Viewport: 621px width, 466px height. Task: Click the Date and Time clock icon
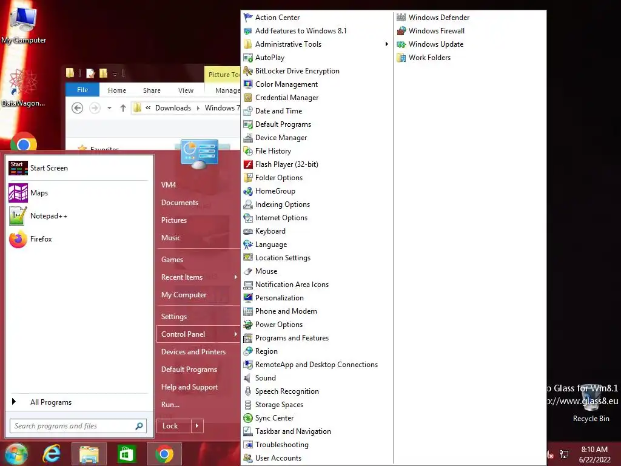tap(248, 111)
